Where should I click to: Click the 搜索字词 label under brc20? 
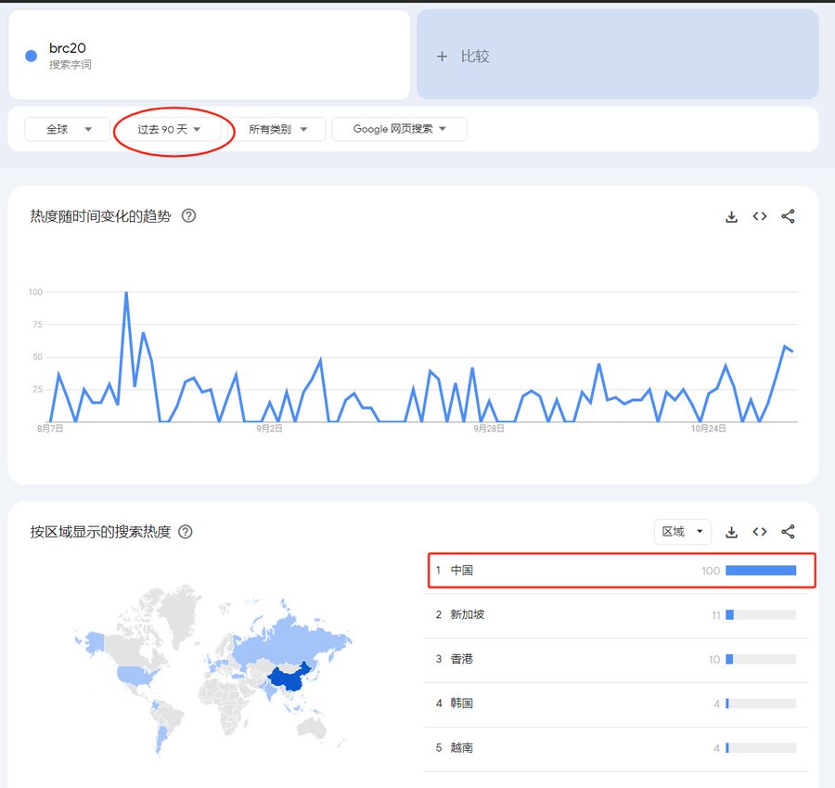[x=71, y=64]
